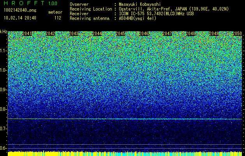
Task: Click the 2048 time marker
Action: (190, 34)
